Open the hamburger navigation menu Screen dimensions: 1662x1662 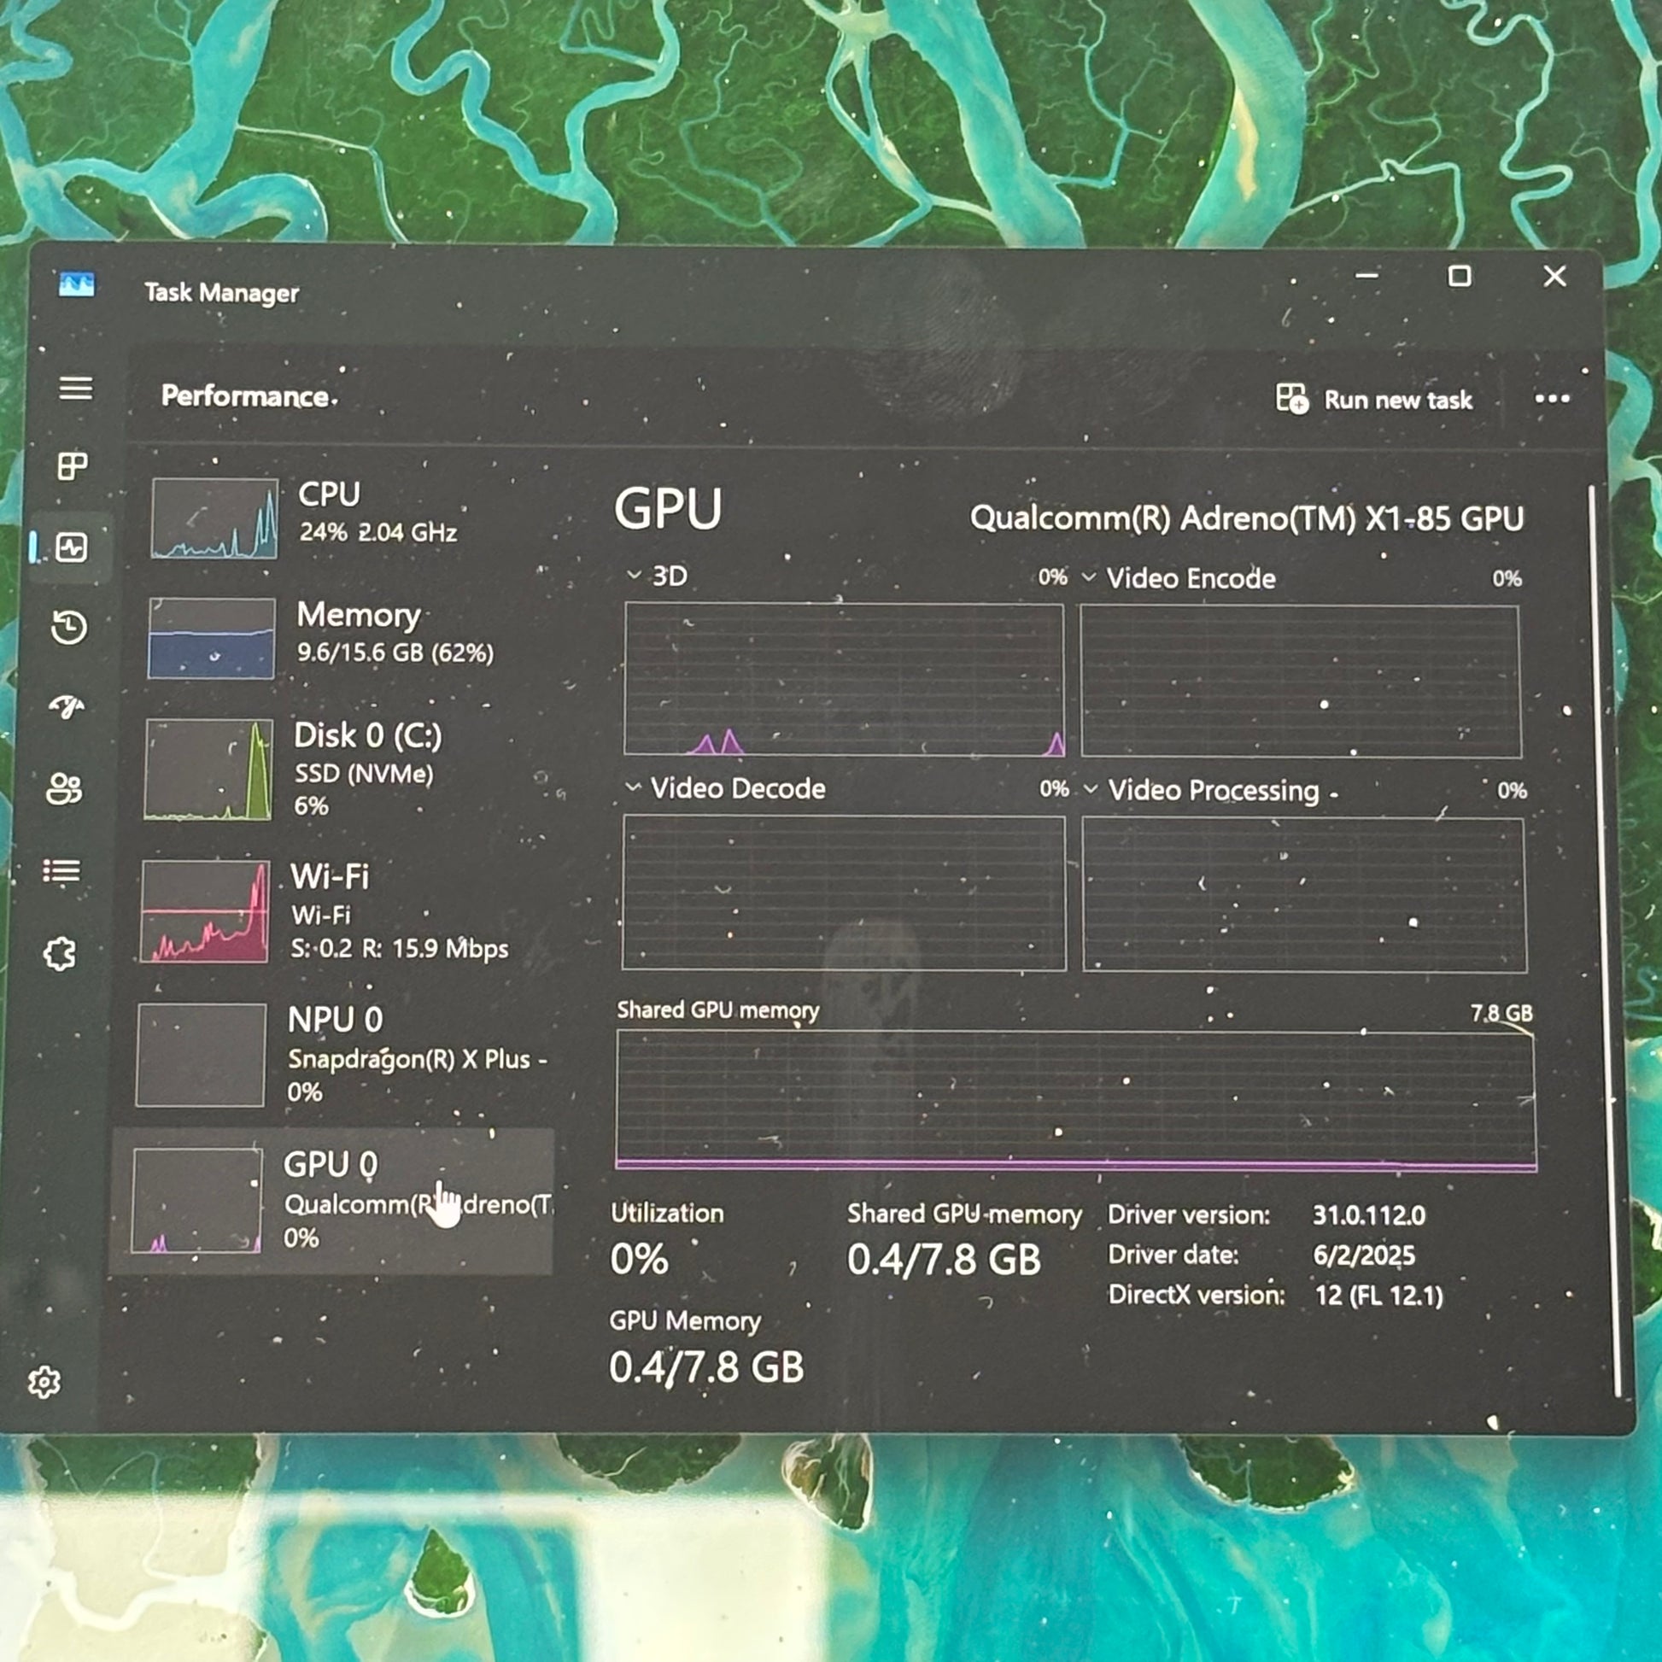pos(76,388)
